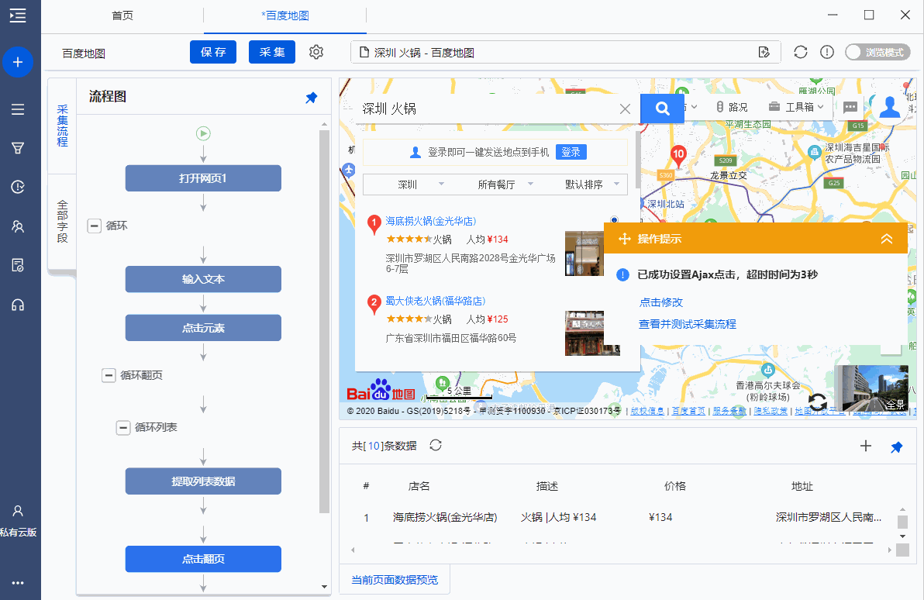Open the map feedback message icon
The image size is (924, 600).
pyautogui.click(x=850, y=107)
